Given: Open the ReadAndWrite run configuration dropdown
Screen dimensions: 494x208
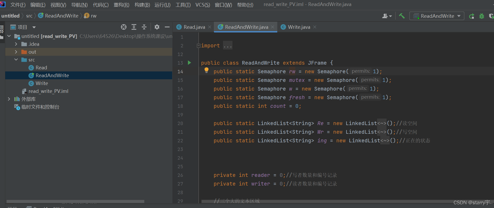Looking at the screenshot, I should click(x=437, y=16).
